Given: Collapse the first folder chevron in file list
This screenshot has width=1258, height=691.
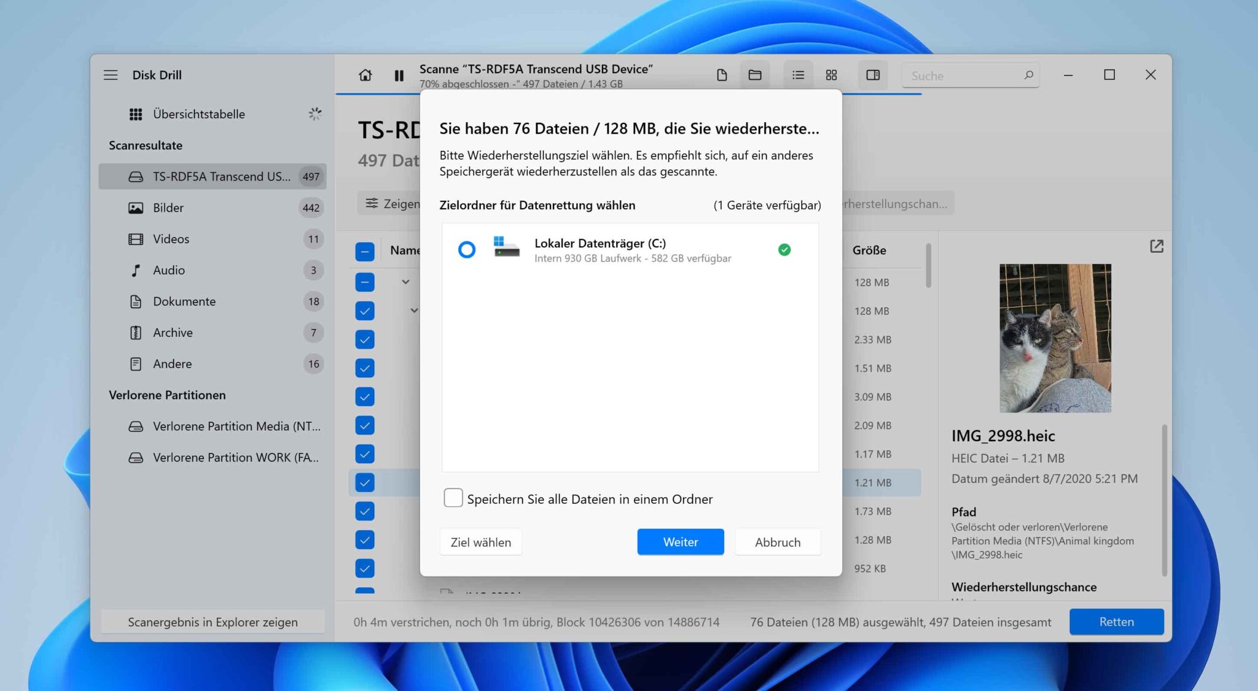Looking at the screenshot, I should pyautogui.click(x=405, y=282).
